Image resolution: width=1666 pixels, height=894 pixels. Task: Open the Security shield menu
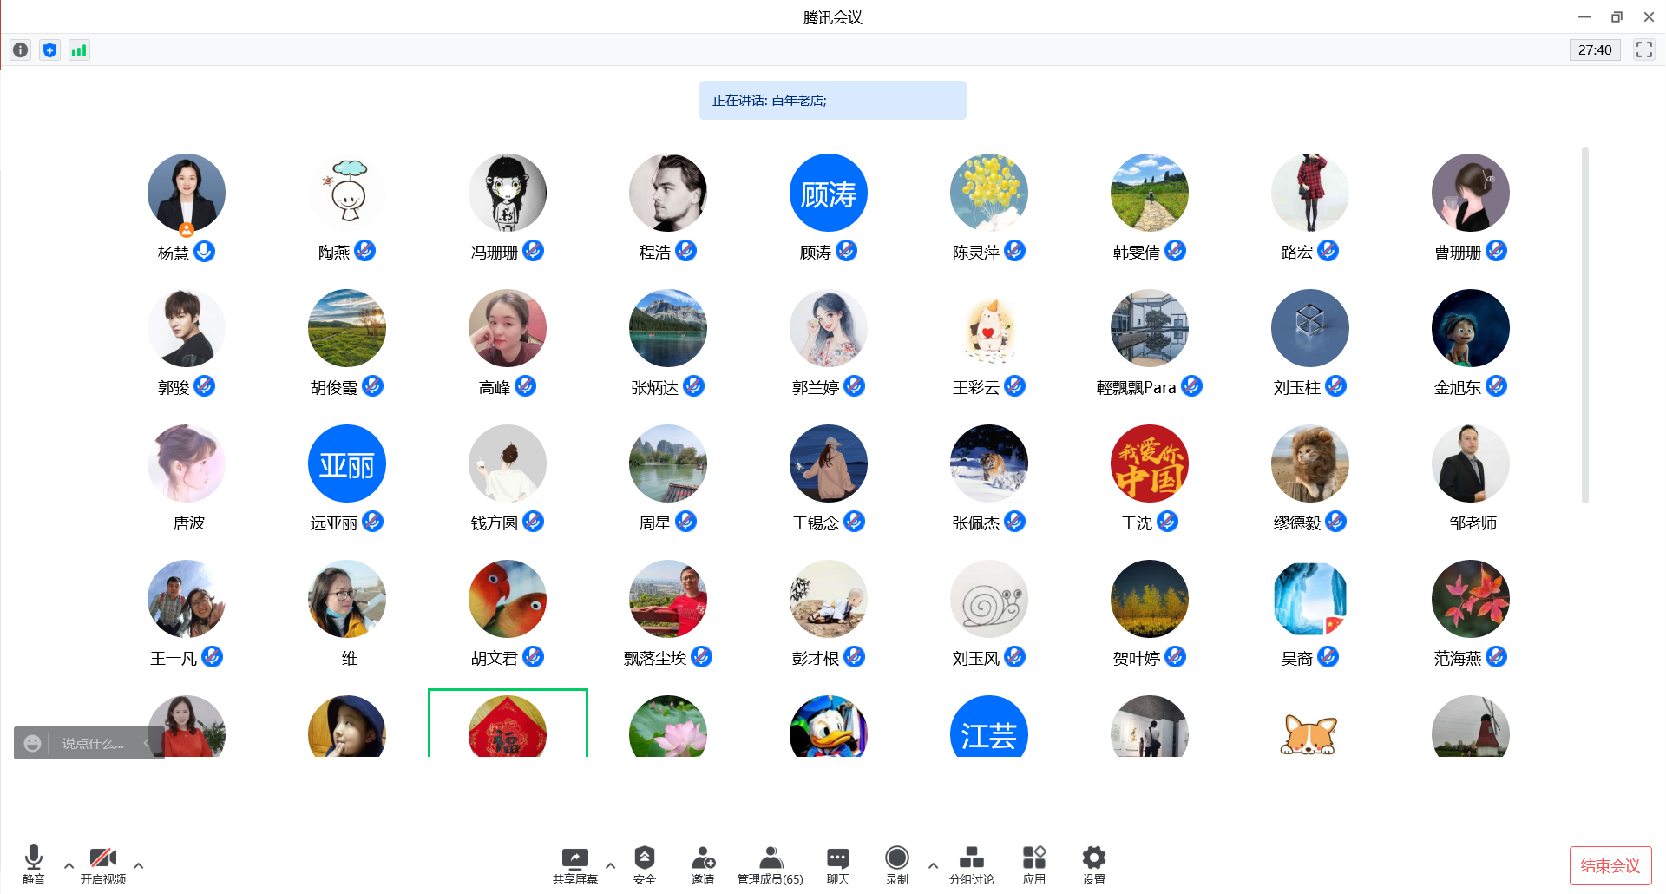(x=644, y=864)
